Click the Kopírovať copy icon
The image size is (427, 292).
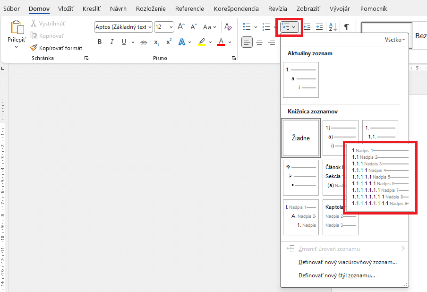coord(33,36)
